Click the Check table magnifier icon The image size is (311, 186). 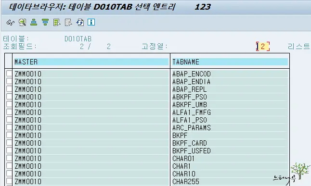[x=23, y=22]
